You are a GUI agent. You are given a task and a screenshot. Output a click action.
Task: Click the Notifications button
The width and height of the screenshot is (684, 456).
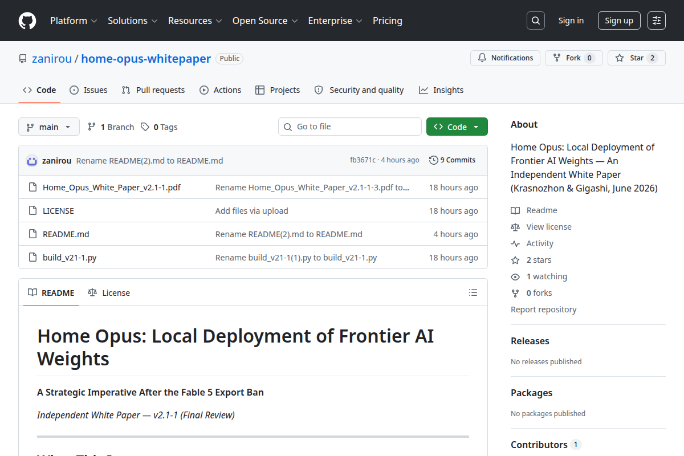point(505,58)
